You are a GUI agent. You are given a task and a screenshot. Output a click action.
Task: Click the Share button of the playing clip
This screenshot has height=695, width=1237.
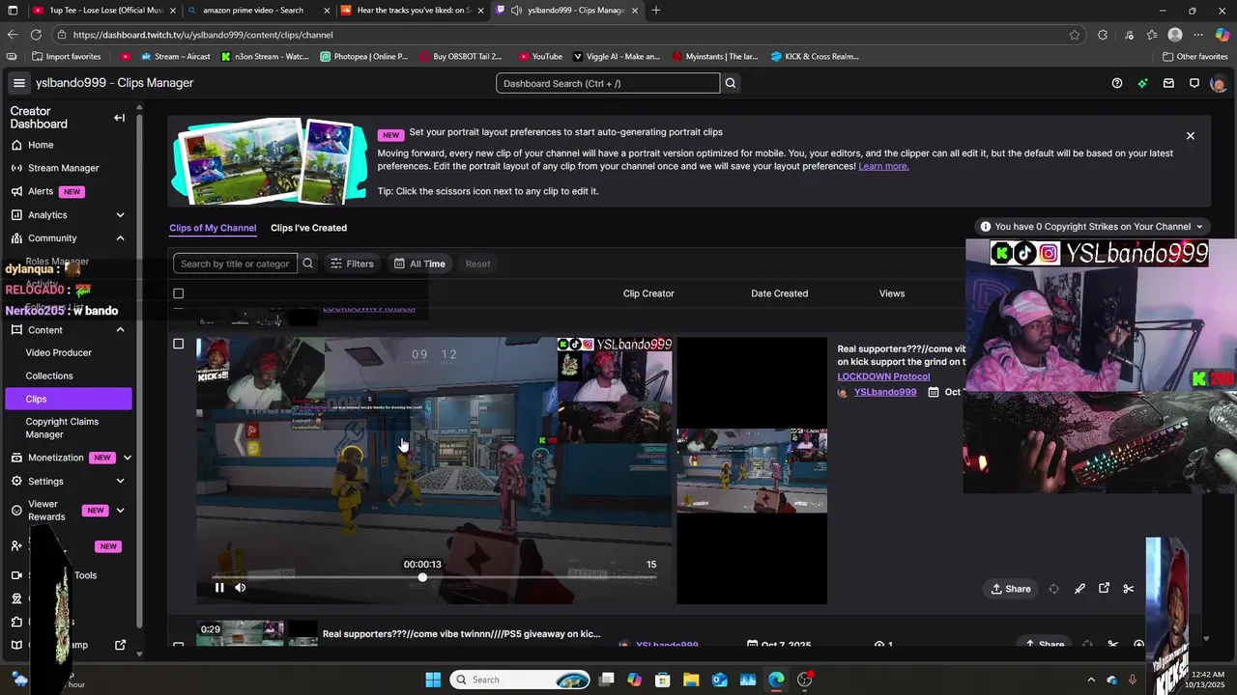(1011, 589)
